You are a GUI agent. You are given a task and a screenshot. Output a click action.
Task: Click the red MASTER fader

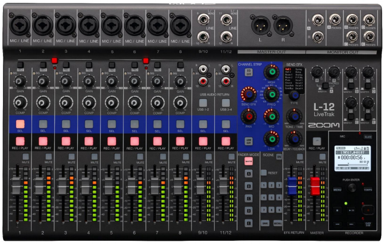(316, 186)
